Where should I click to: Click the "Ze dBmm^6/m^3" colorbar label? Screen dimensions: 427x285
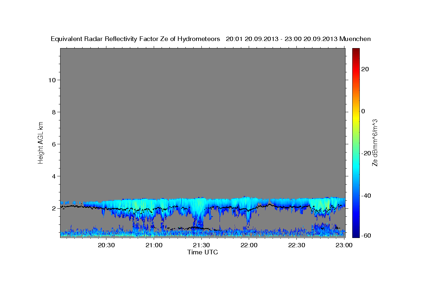[x=375, y=143]
